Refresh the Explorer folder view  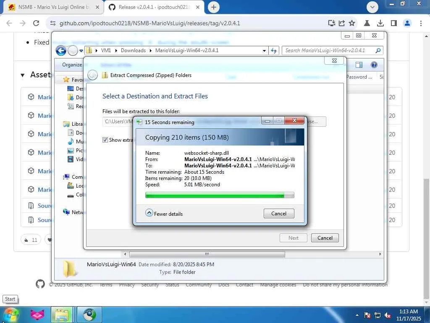[274, 50]
